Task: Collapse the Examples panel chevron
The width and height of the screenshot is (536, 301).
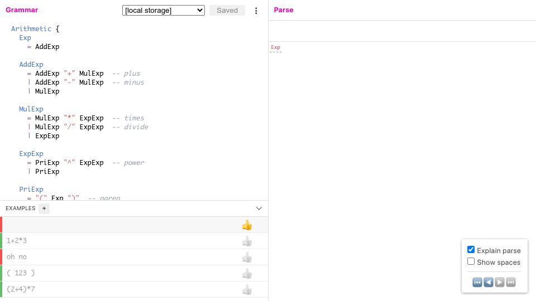Action: [259, 208]
